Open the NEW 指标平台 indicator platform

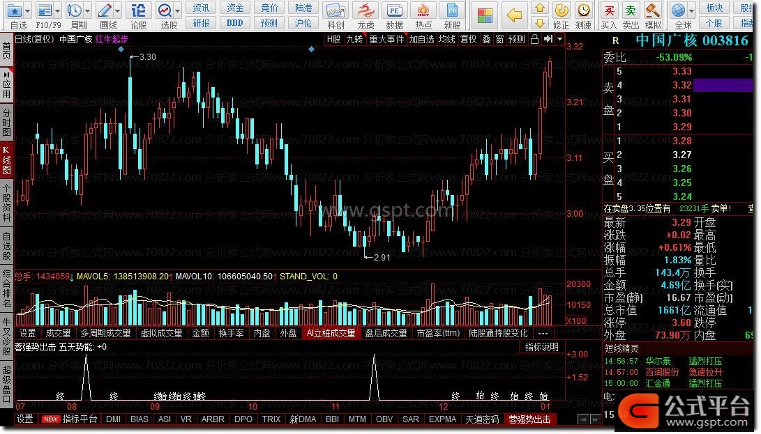[70, 419]
